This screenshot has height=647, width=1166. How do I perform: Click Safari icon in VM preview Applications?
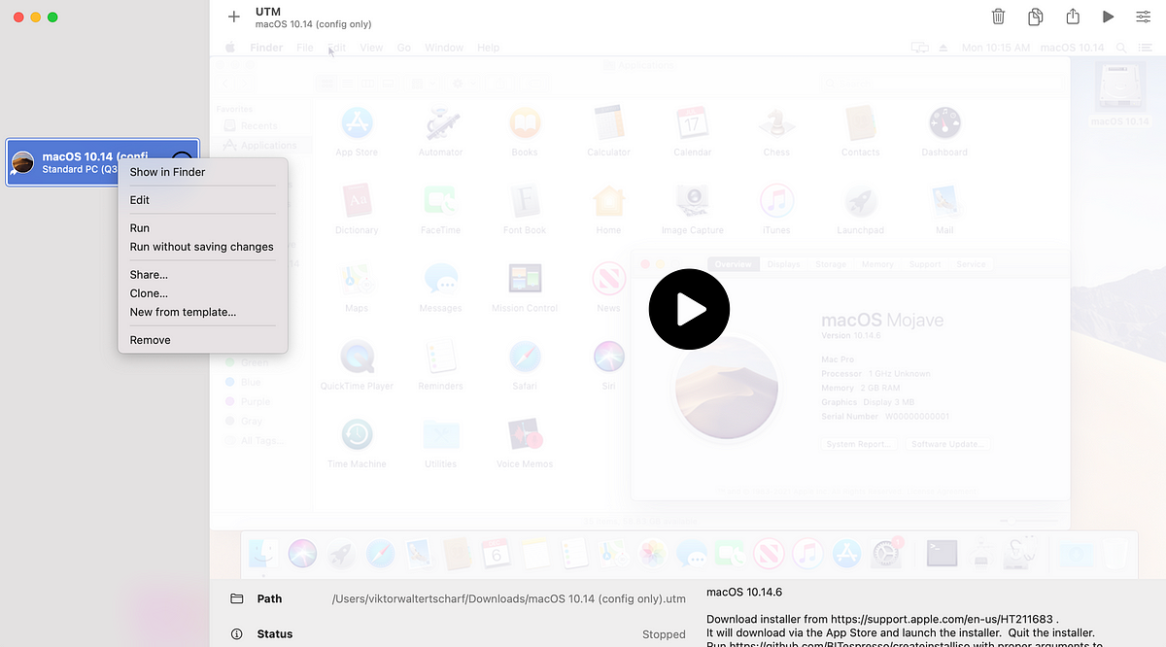[525, 358]
